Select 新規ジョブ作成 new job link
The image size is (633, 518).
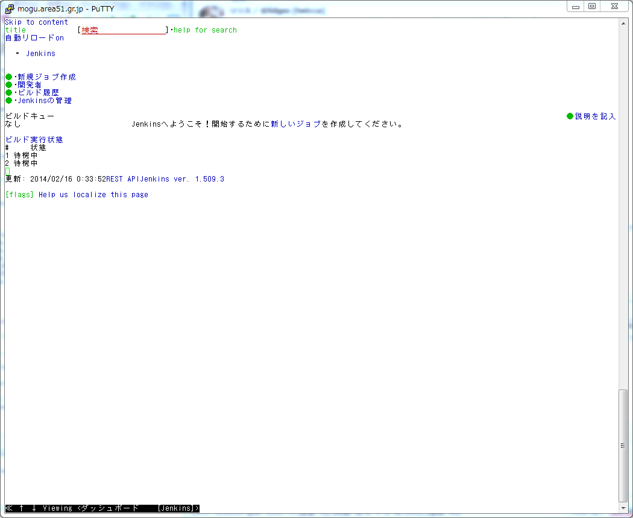pos(46,77)
